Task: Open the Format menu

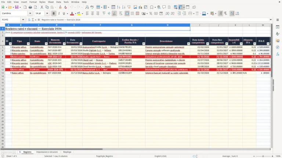Action: pyautogui.click(x=33, y=2)
